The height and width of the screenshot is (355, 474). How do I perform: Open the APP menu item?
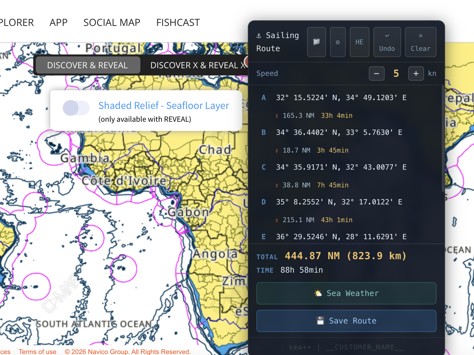tap(59, 23)
